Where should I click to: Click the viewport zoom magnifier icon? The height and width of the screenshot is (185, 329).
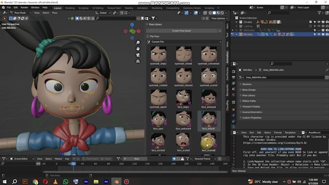click(138, 43)
